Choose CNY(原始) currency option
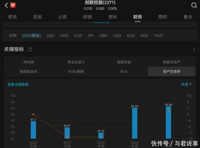Screen dimensions: 200x148 click(x=32, y=36)
